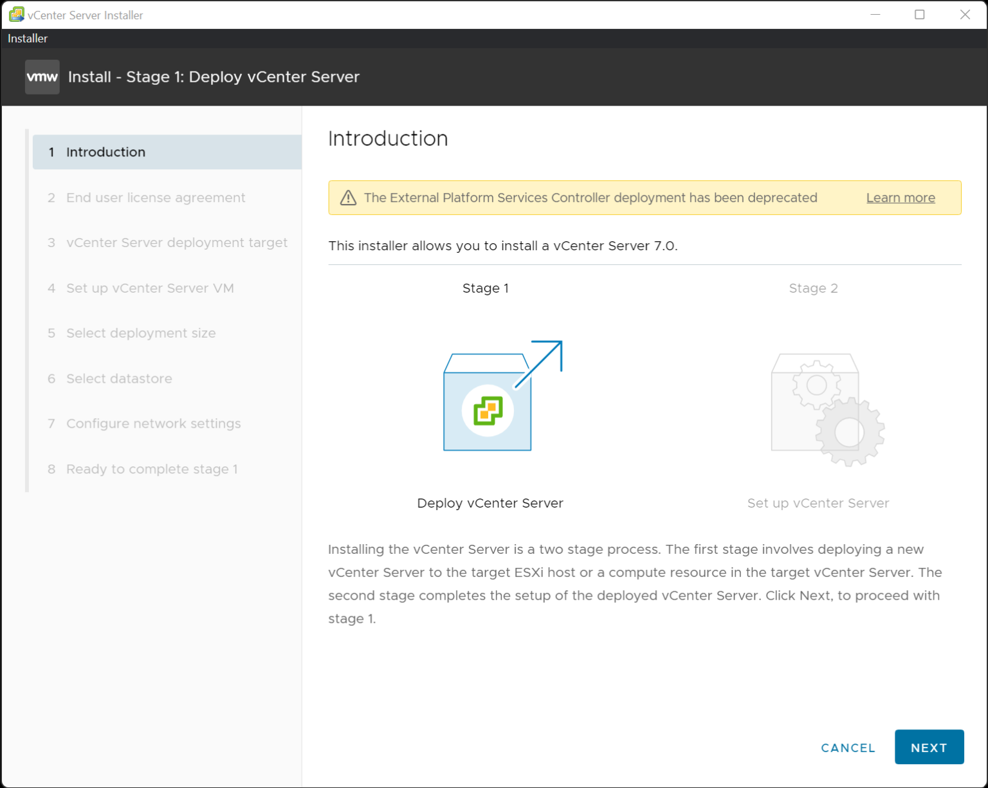
Task: Open the vCenter Server deployment target step
Action: pos(176,243)
